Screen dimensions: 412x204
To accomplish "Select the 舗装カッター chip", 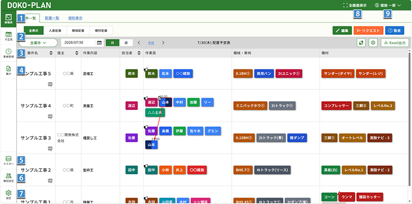I will coord(370,197).
